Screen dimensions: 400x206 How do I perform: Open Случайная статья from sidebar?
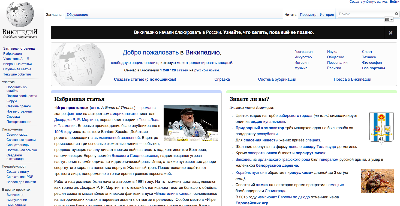(17, 69)
